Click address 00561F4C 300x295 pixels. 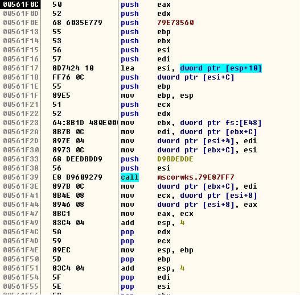[20, 232]
